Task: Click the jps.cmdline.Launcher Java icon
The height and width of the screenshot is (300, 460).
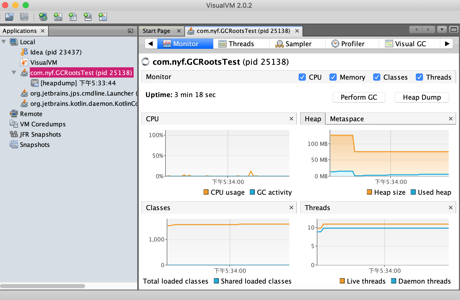Action: click(24, 93)
